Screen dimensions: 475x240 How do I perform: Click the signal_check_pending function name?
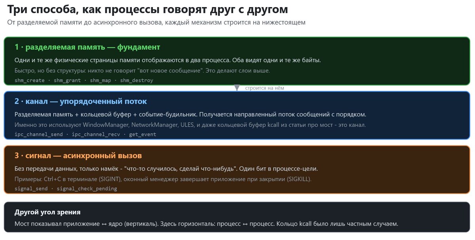click(87, 189)
